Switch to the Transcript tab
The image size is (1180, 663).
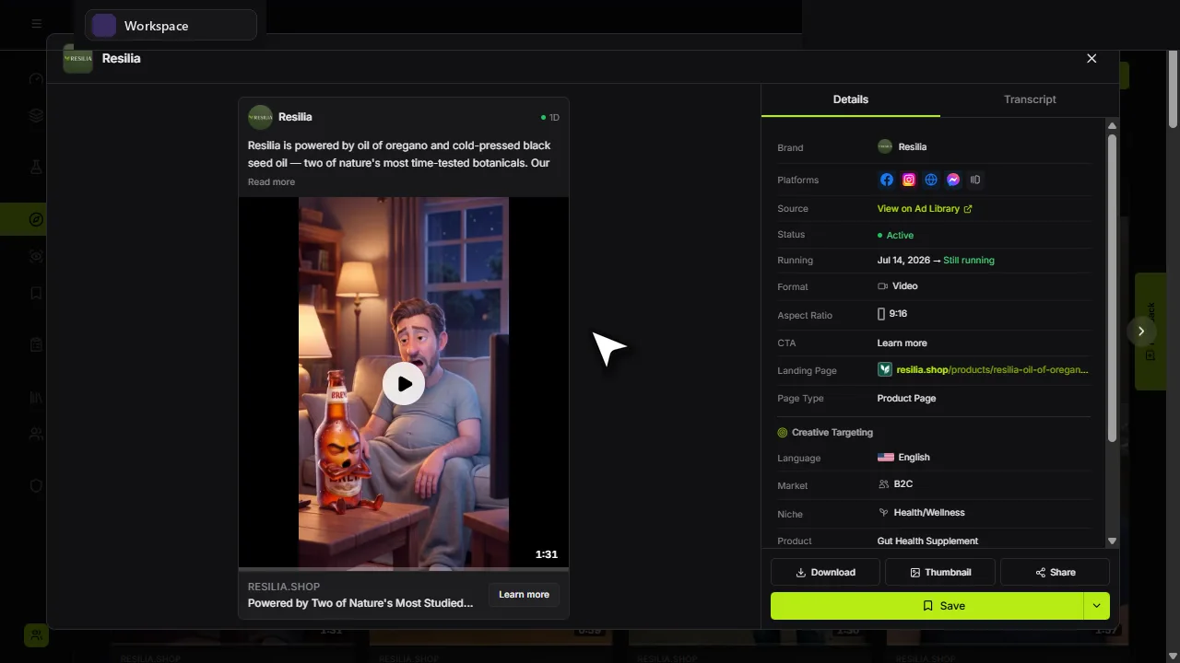tap(1030, 99)
